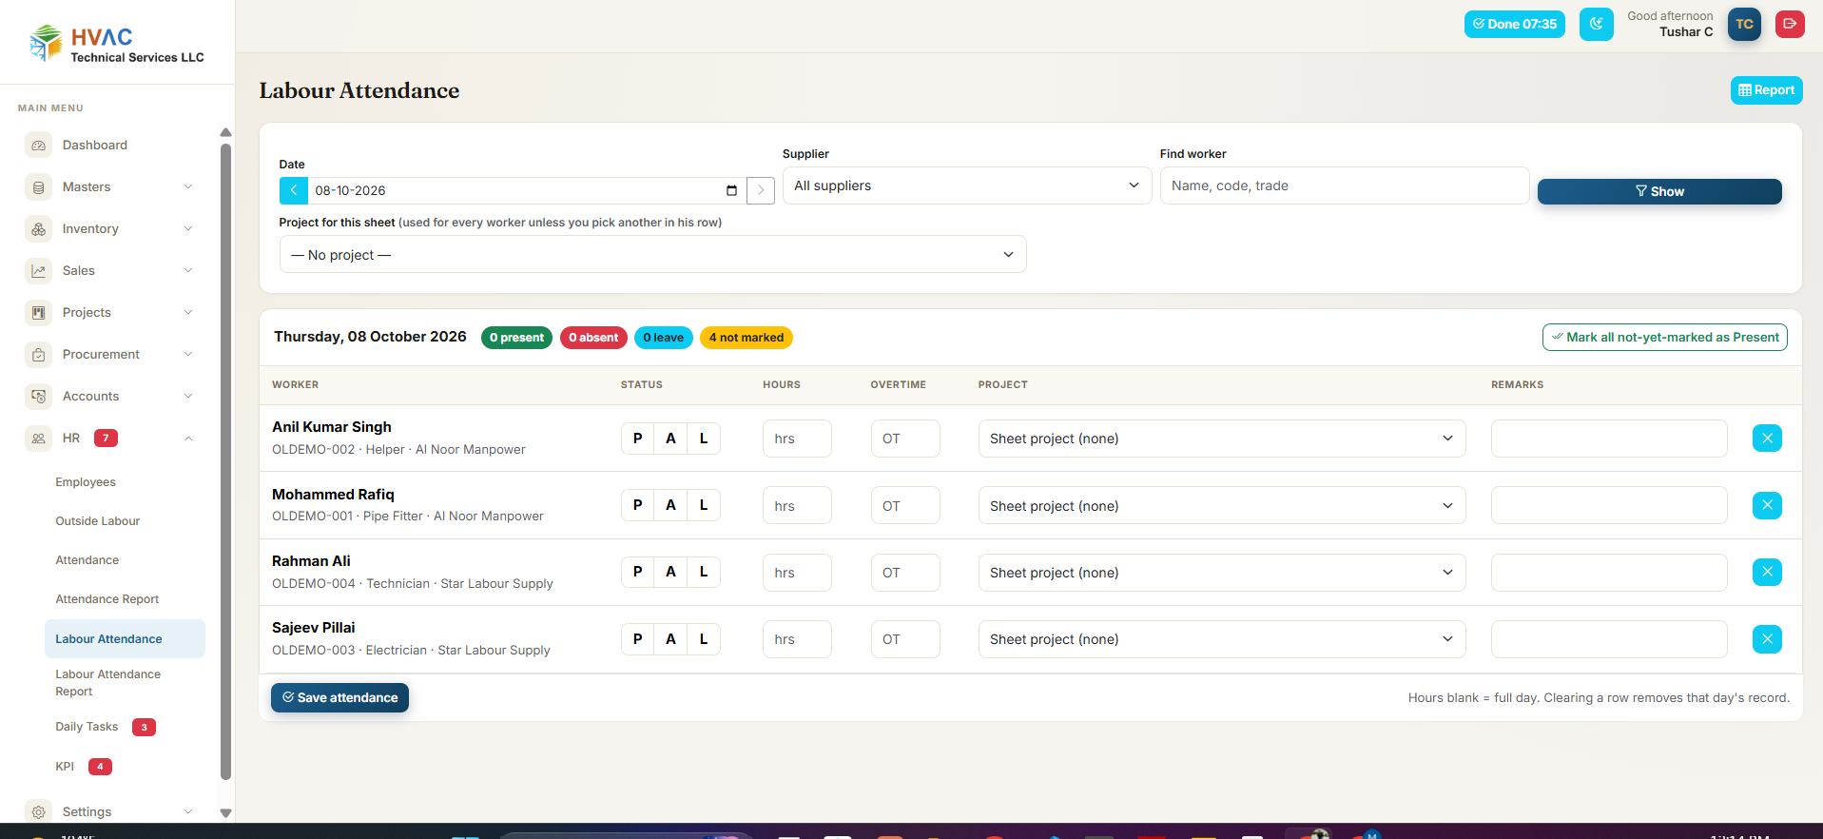Open the Report button
This screenshot has width=1823, height=839.
coord(1766,89)
